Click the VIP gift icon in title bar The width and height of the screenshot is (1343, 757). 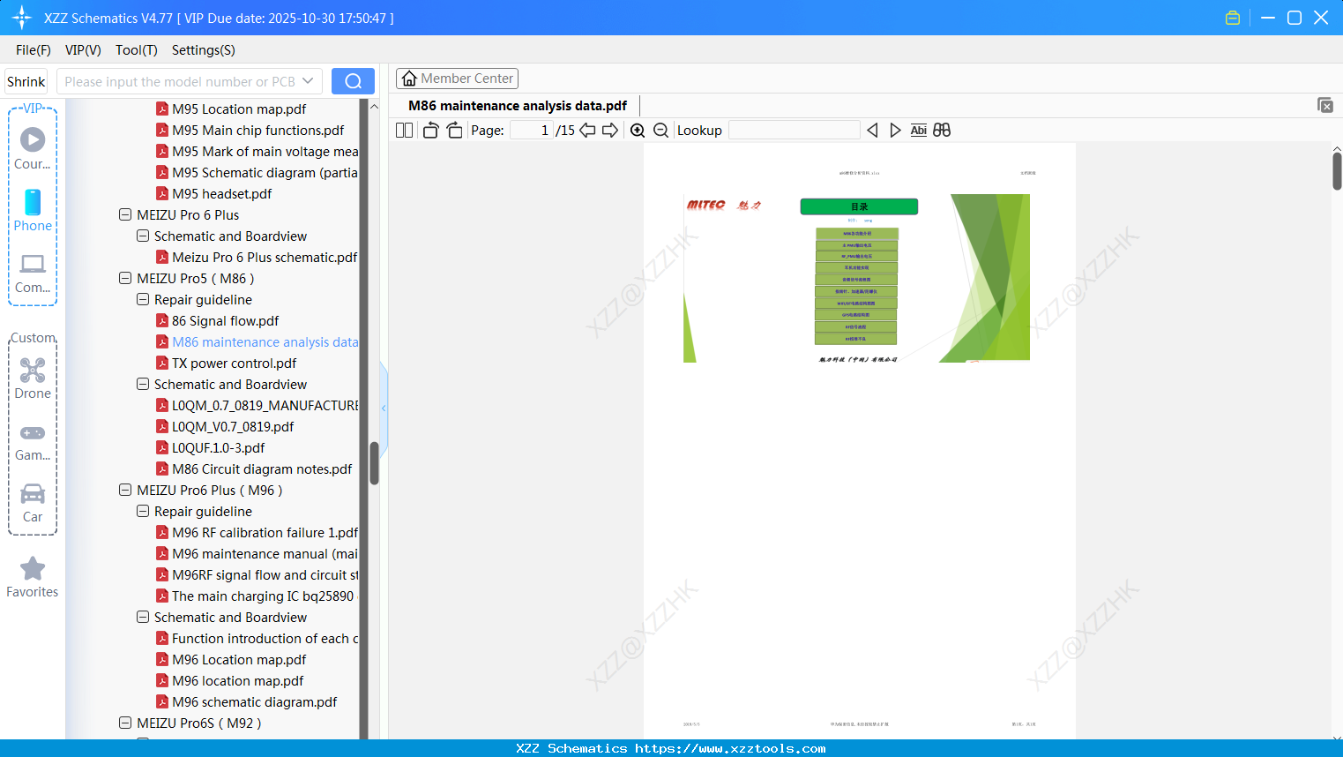[x=1233, y=18]
